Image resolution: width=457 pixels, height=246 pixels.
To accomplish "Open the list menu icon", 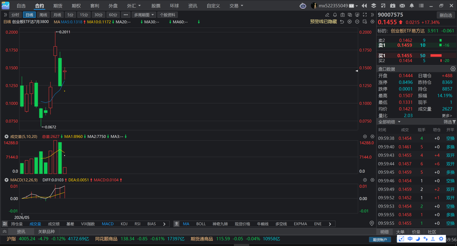I will (x=421, y=6).
